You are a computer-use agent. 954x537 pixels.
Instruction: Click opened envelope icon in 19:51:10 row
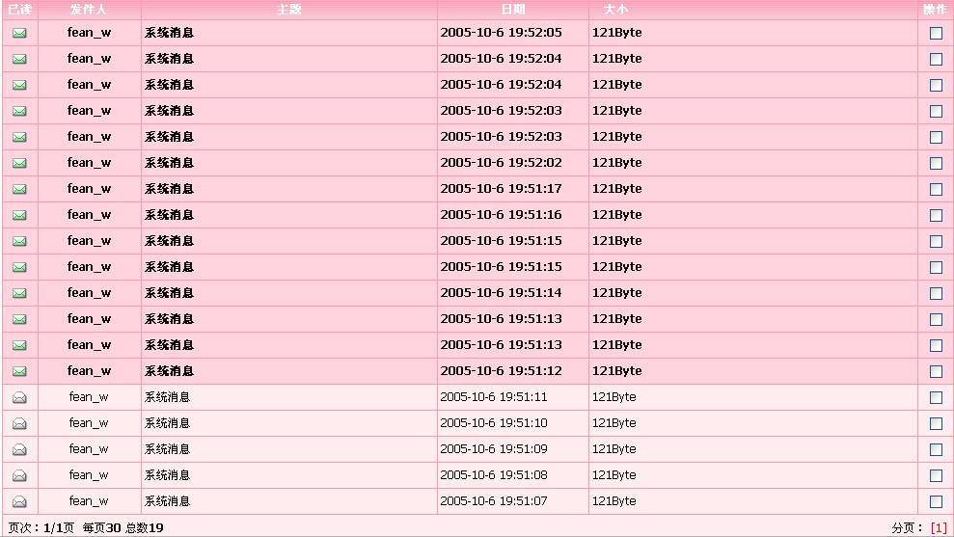[19, 423]
